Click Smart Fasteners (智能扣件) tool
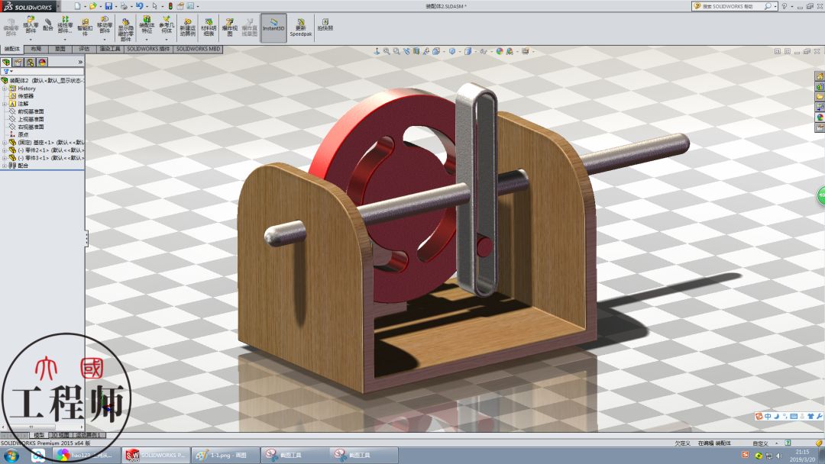 coord(85,27)
